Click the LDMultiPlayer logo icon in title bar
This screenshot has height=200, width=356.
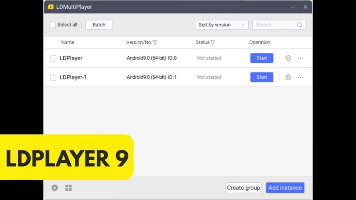[51, 7]
